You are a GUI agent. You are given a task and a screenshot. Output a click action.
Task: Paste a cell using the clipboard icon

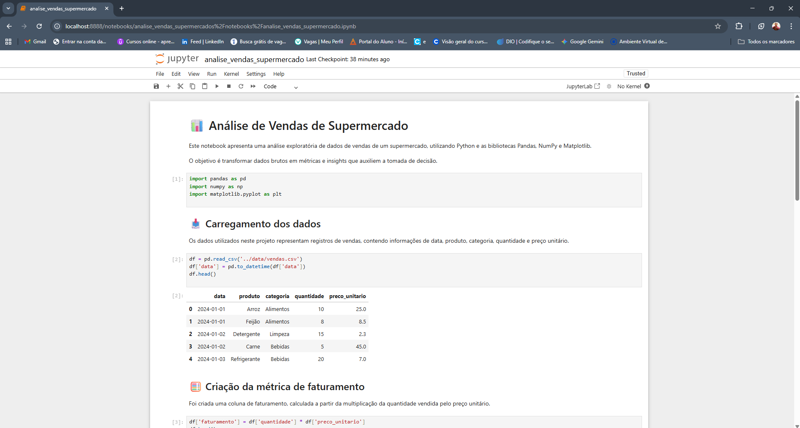205,86
